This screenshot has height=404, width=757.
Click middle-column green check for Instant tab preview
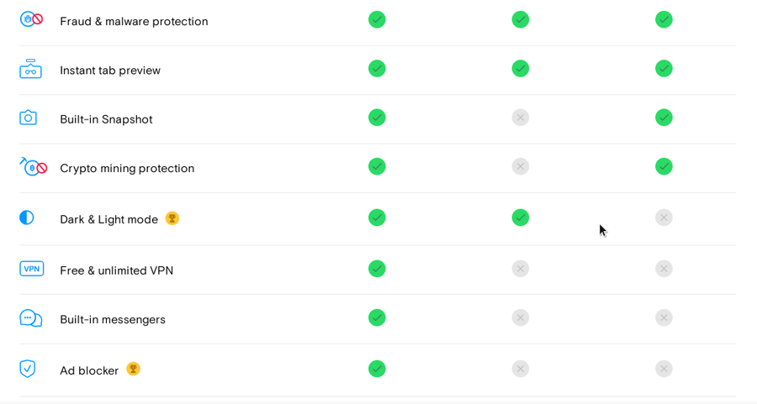click(x=521, y=69)
